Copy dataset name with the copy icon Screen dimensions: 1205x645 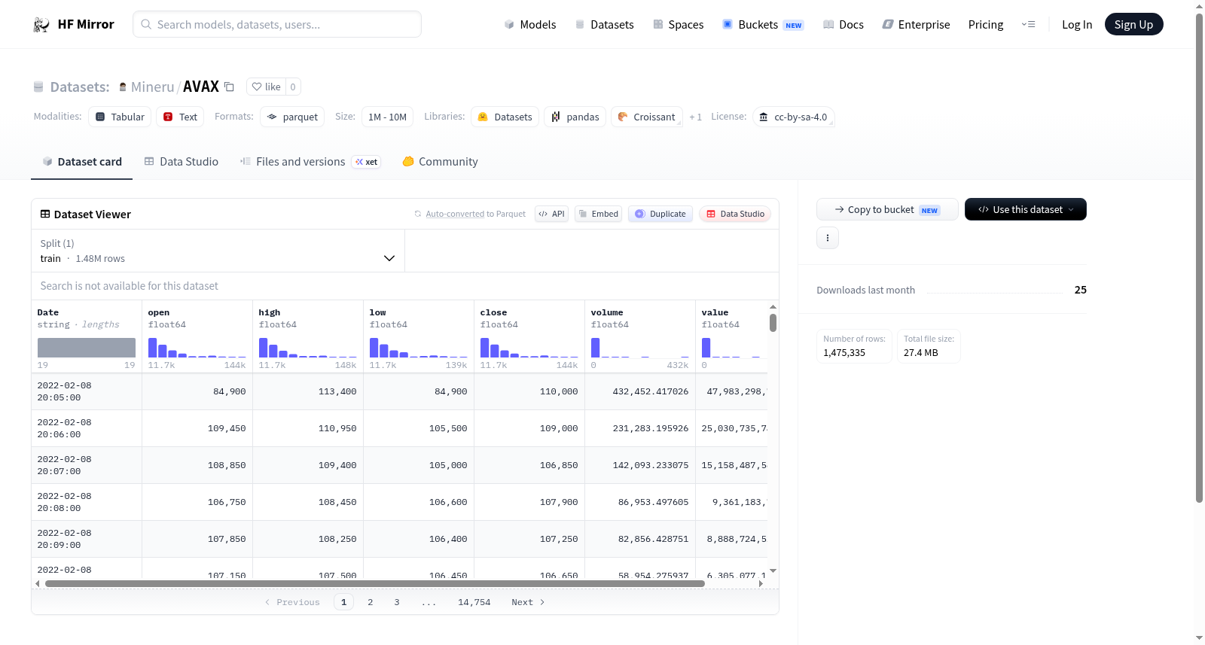tap(230, 87)
